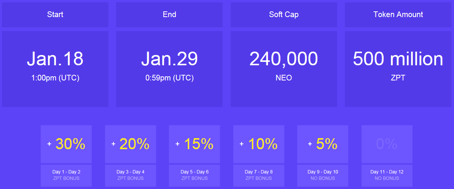The height and width of the screenshot is (189, 454).
Task: Choose the +15% bonus tile
Action: [194, 144]
